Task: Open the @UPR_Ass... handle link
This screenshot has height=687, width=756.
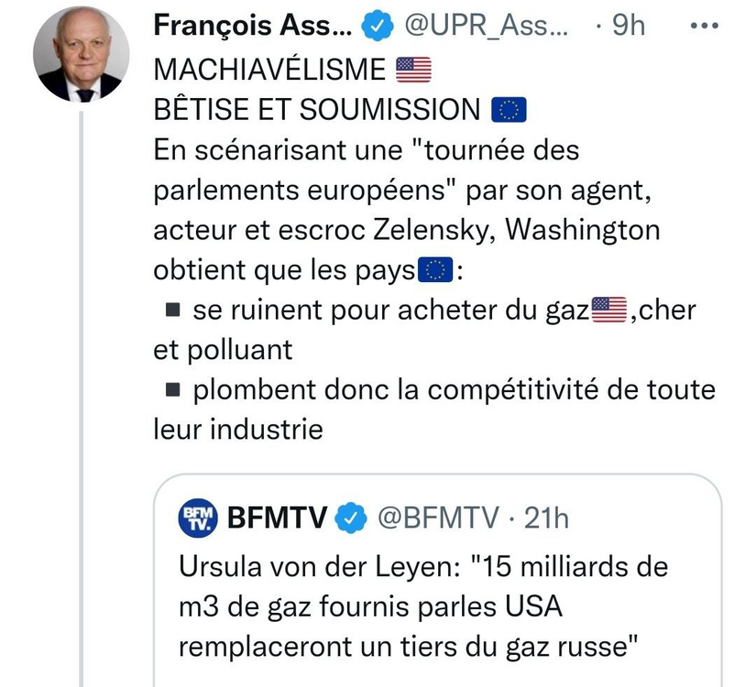Action: pos(486,27)
